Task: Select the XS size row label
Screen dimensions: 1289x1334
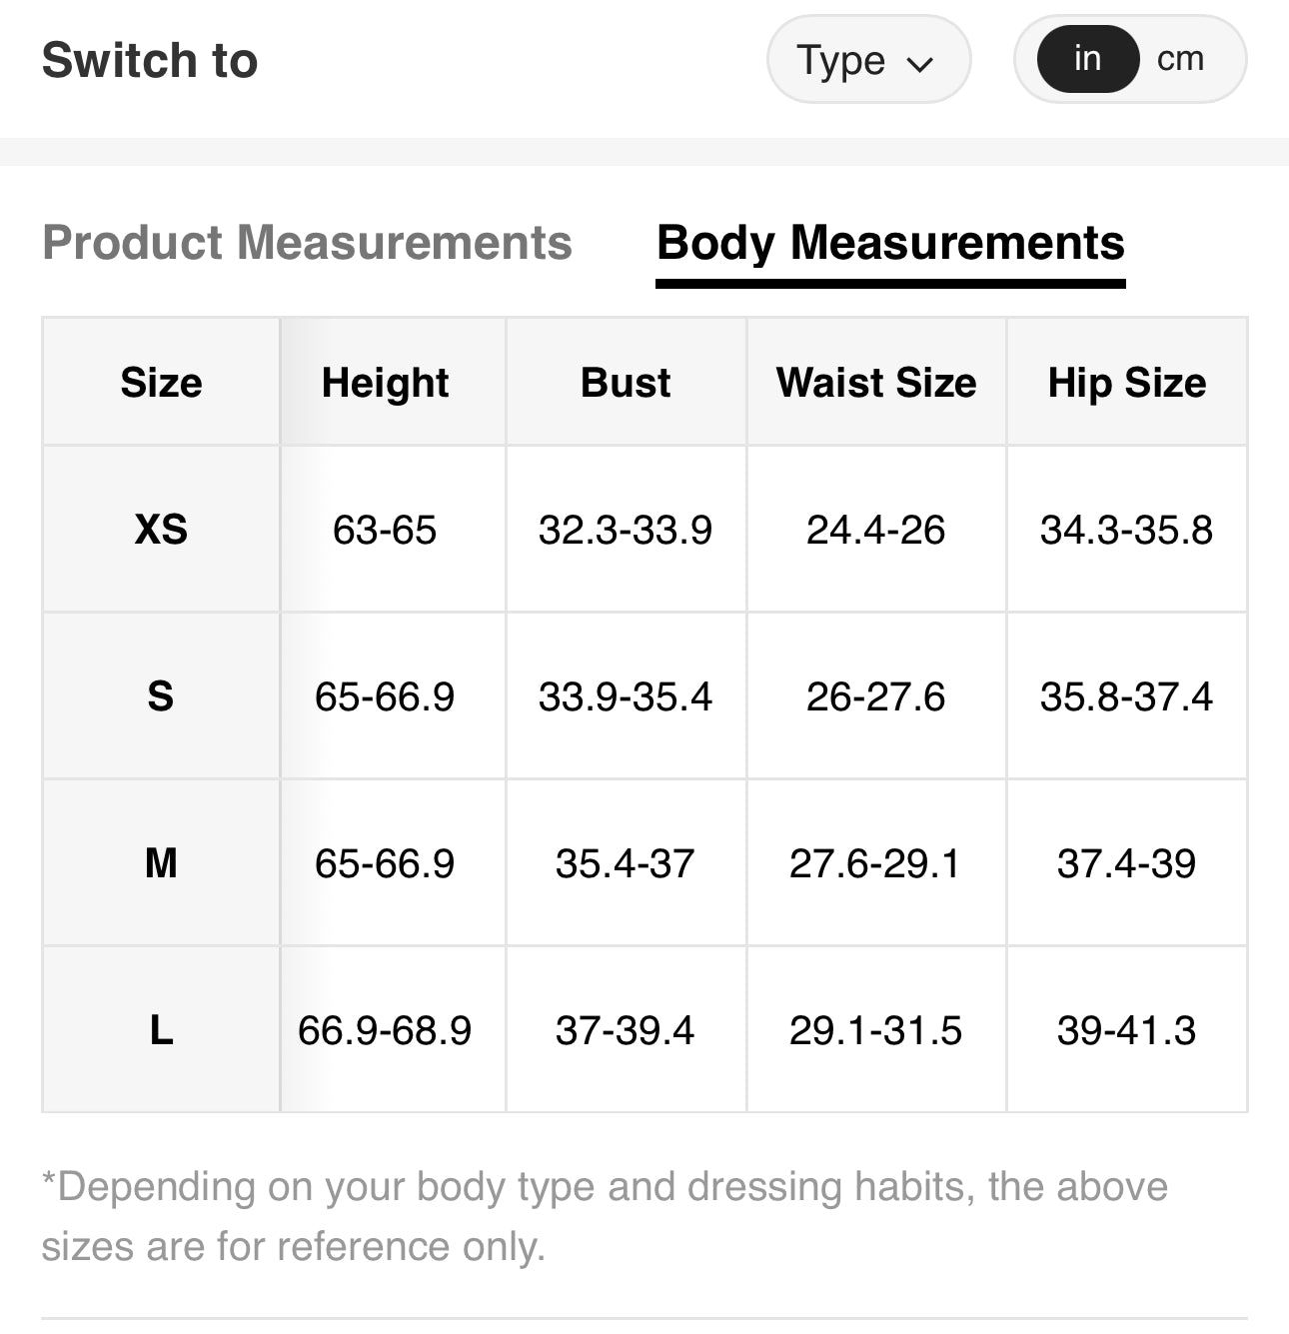Action: pyautogui.click(x=161, y=530)
